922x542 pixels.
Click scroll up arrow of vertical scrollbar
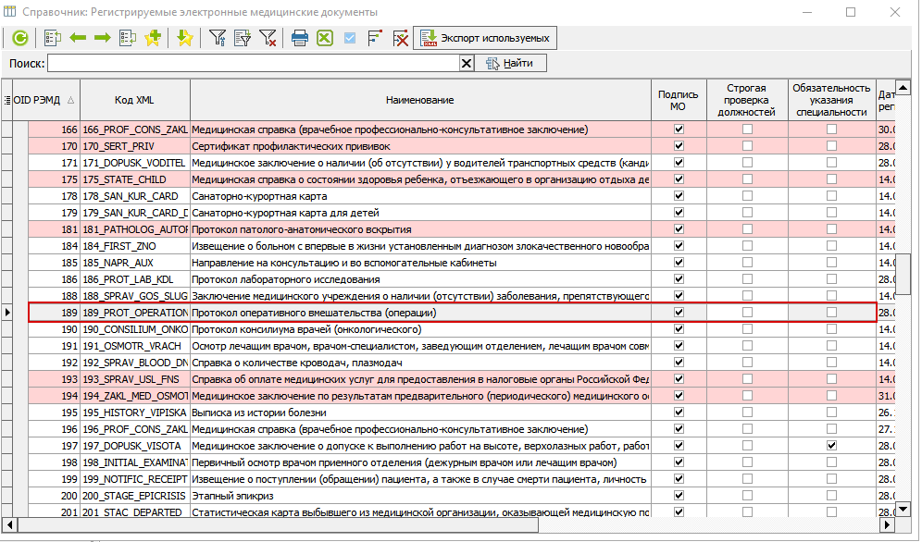coord(903,88)
